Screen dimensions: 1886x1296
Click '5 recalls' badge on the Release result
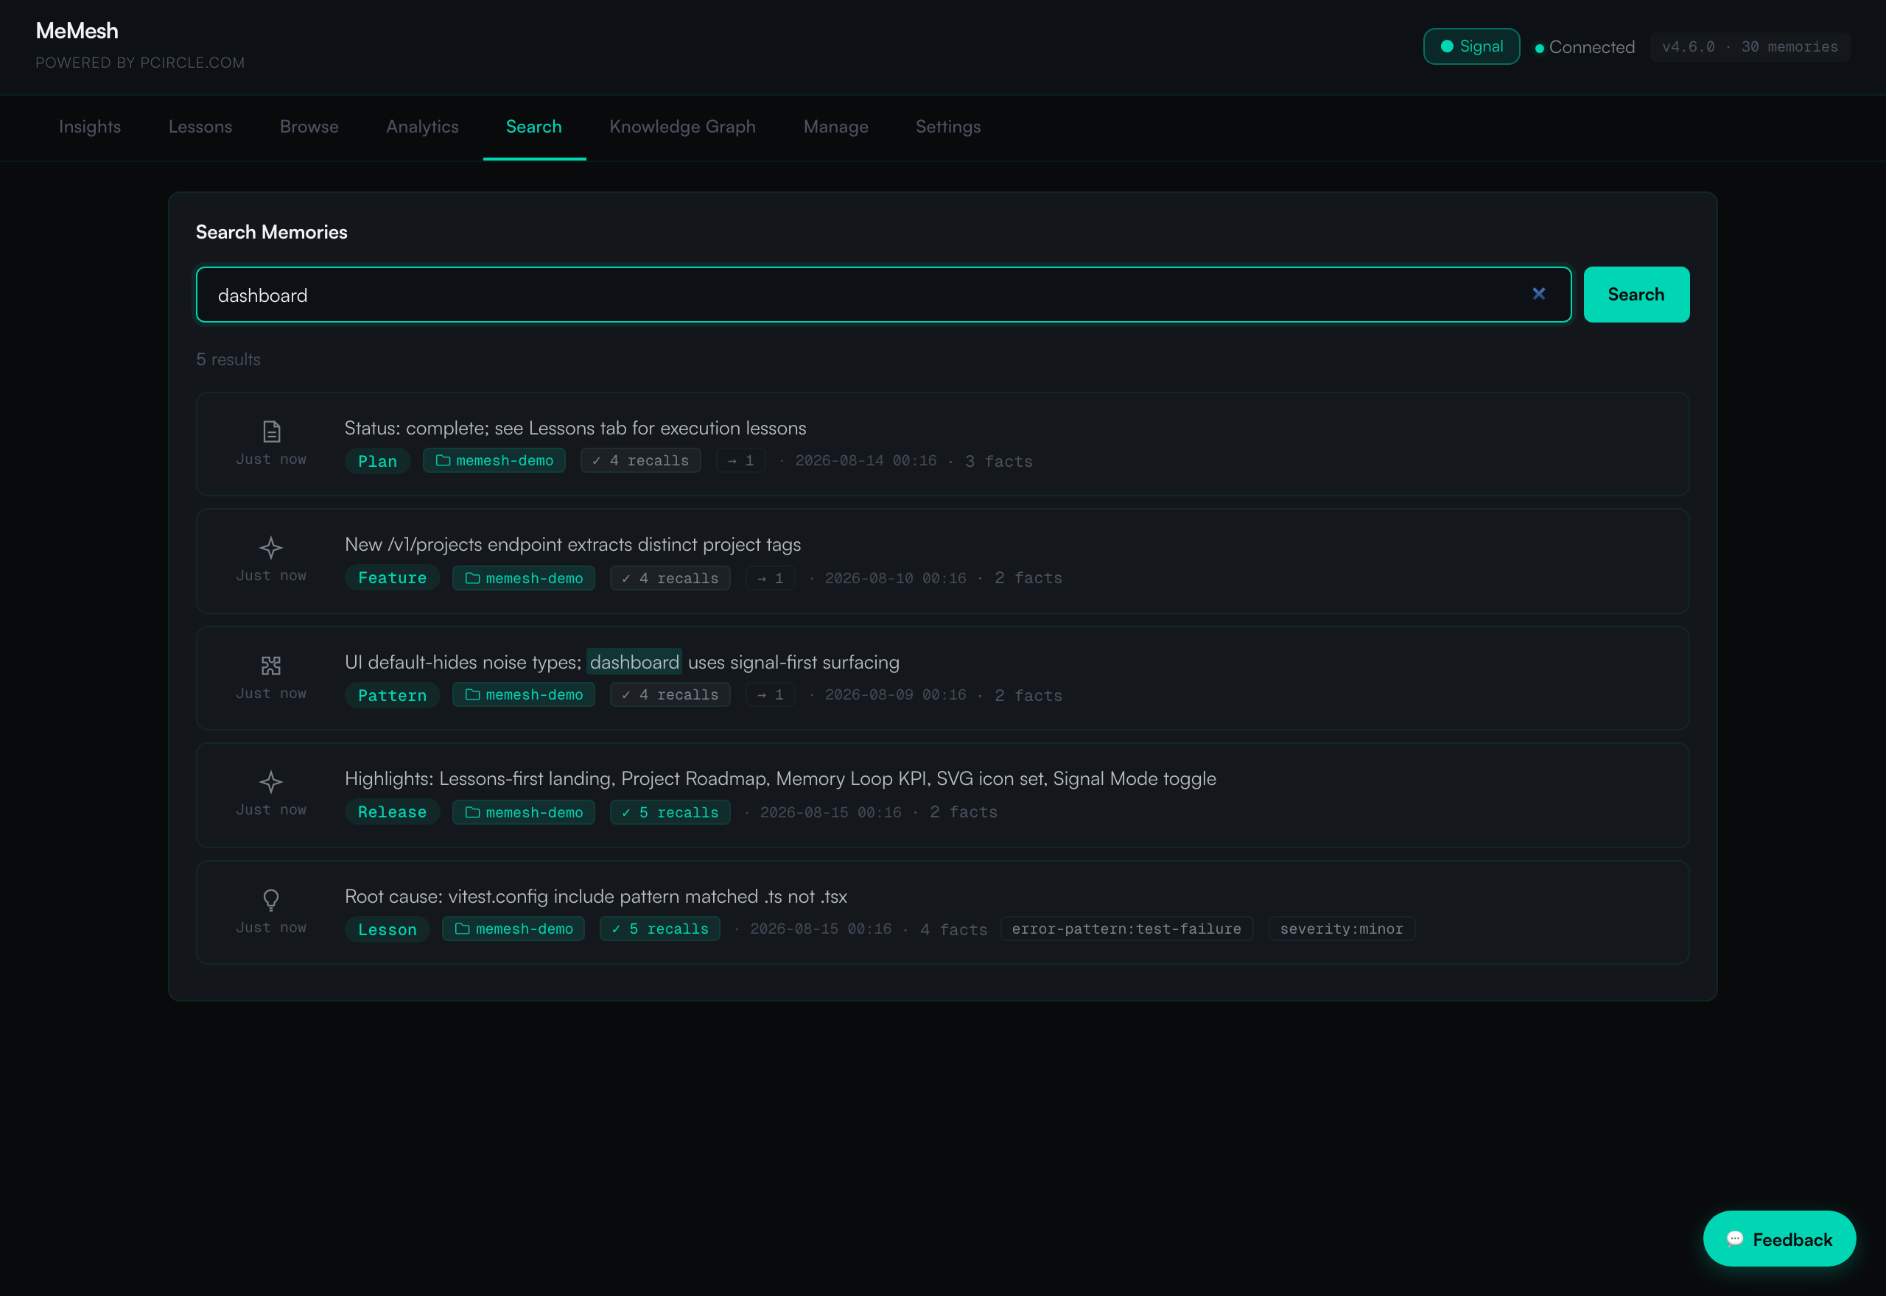tap(670, 812)
